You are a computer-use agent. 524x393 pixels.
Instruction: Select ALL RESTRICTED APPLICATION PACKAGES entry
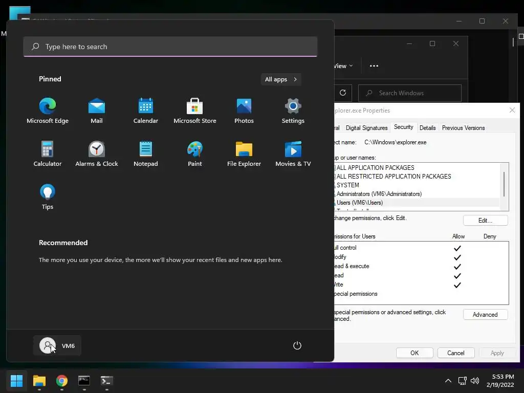pyautogui.click(x=394, y=176)
